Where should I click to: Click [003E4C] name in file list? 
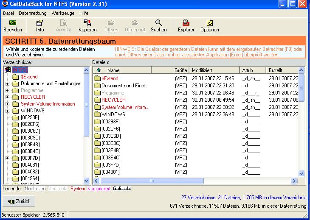click(111, 158)
